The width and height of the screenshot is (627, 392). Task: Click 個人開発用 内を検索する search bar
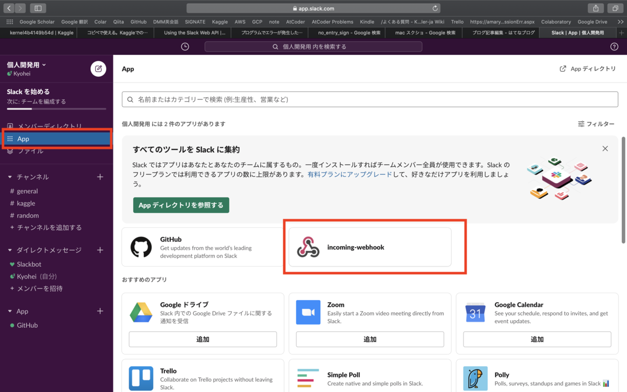click(x=313, y=47)
